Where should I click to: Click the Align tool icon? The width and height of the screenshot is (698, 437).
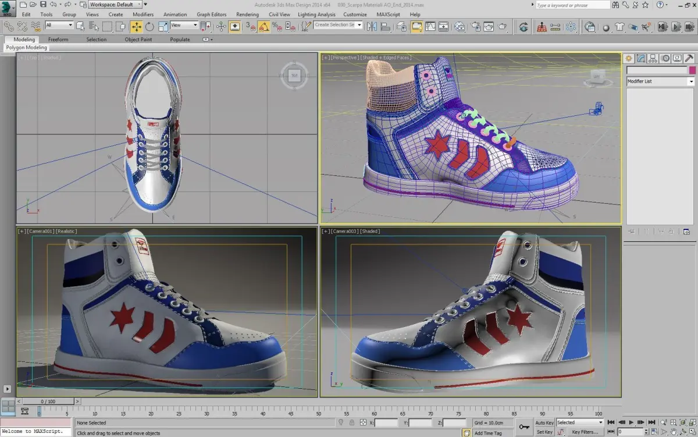pyautogui.click(x=385, y=26)
